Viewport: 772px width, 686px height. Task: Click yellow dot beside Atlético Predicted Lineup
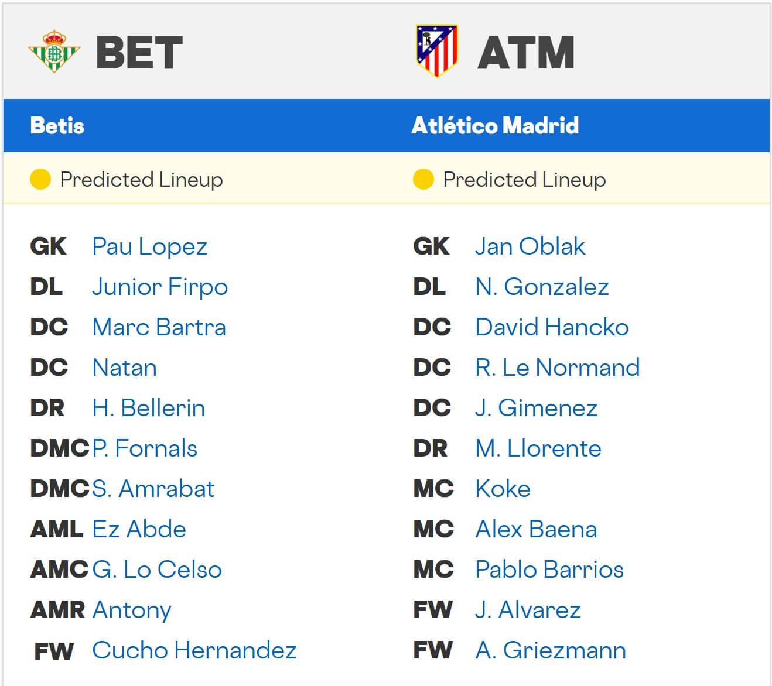(x=423, y=179)
